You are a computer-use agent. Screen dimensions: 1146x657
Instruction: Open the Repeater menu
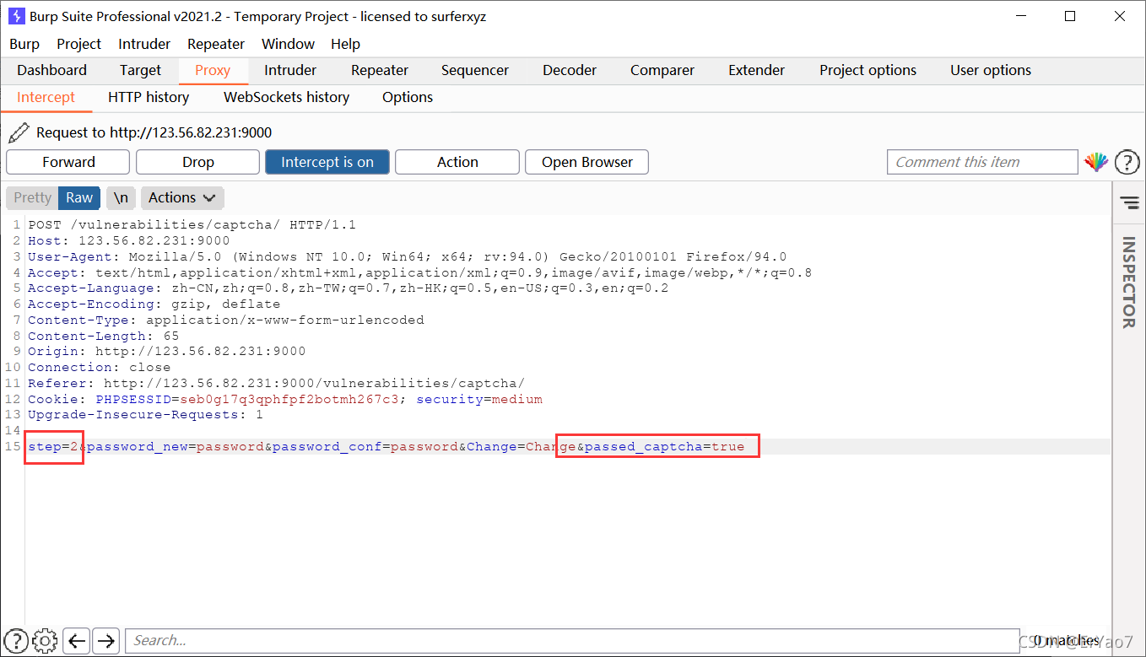point(216,44)
